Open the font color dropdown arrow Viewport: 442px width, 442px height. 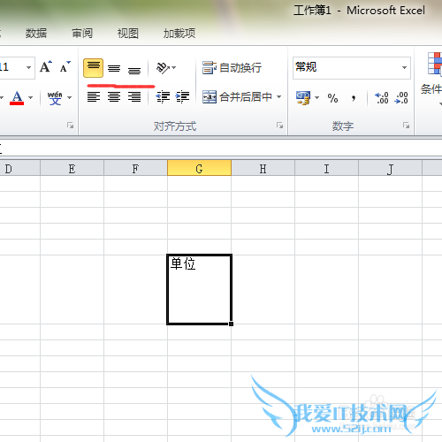(x=30, y=97)
